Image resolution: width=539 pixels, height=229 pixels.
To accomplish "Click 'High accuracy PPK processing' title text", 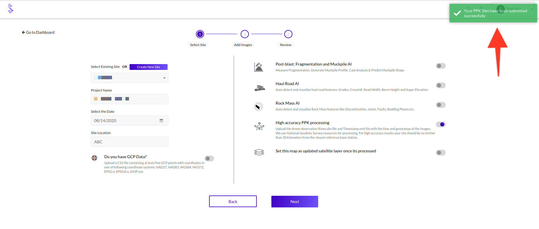I will coord(302,123).
